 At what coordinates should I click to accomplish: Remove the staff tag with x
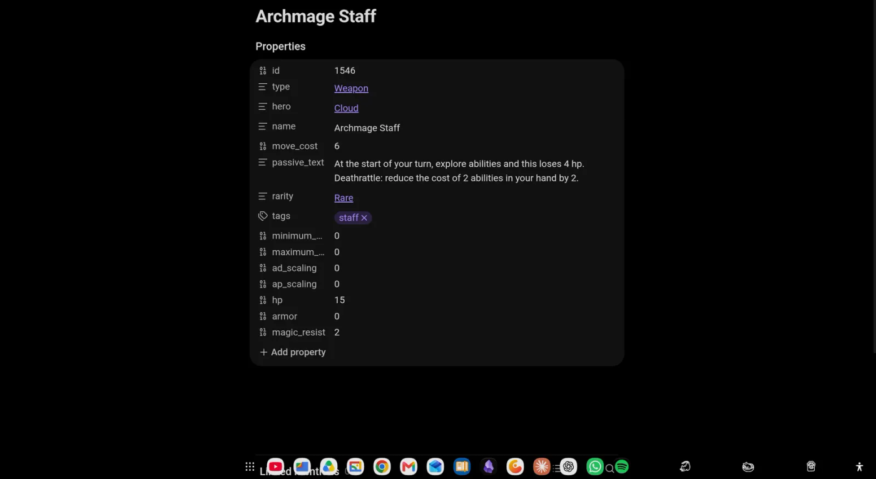coord(364,218)
